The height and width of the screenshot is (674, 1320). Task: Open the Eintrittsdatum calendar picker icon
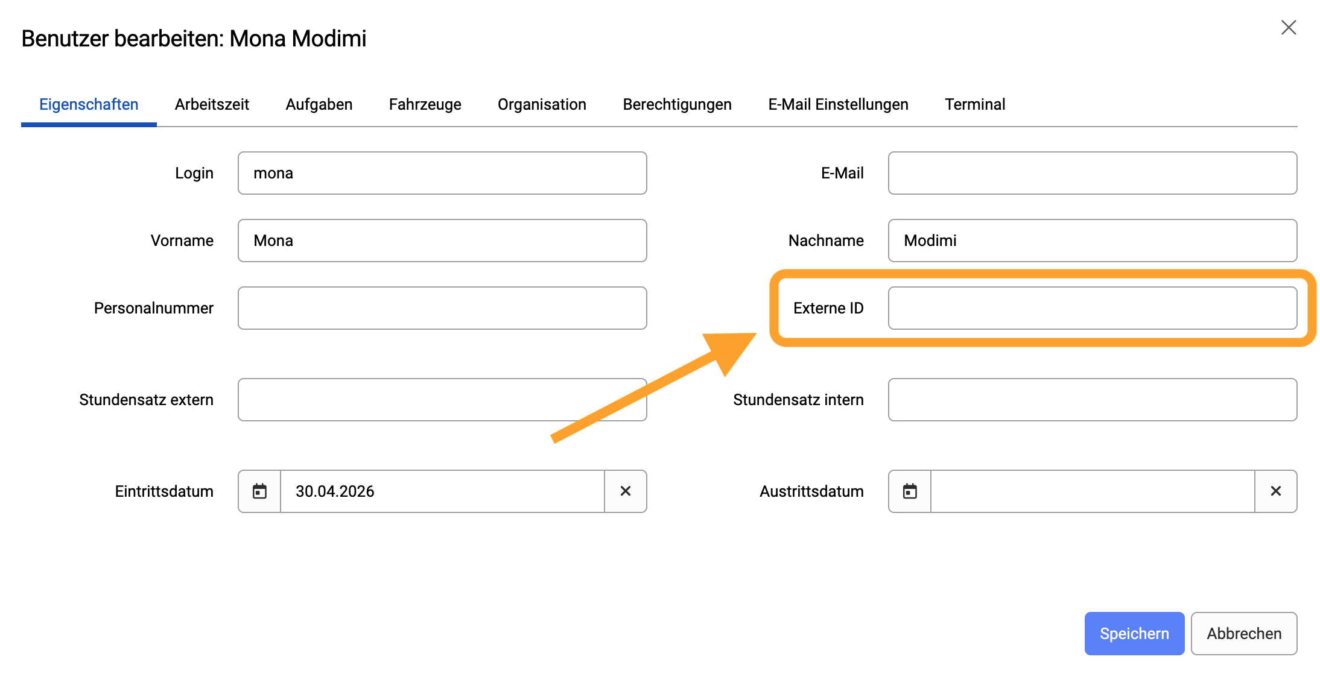[259, 491]
